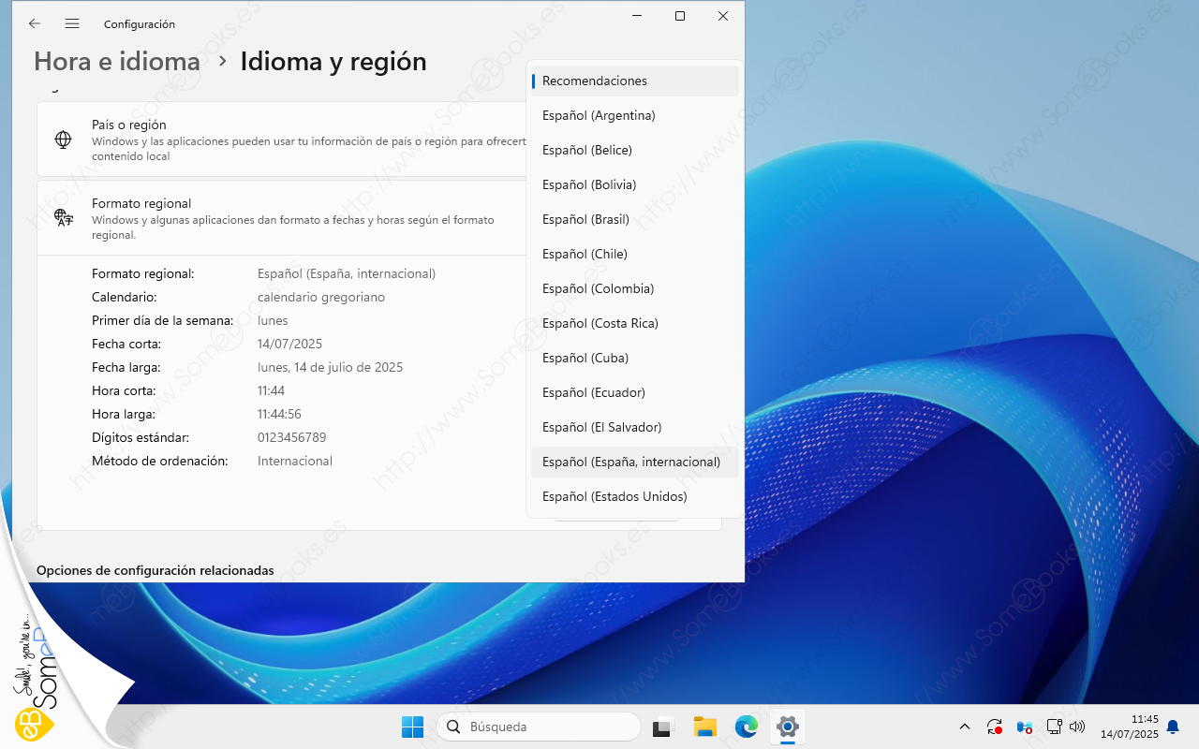Select Español (Estados Unidos) format
Screen dimensions: 1199x749
click(x=634, y=497)
